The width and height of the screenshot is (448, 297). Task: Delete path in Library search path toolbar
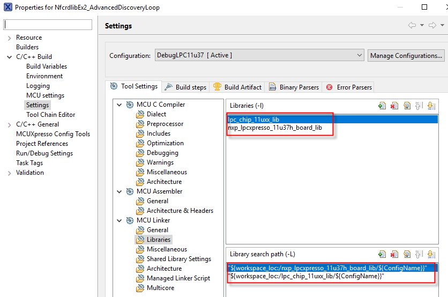pos(394,254)
